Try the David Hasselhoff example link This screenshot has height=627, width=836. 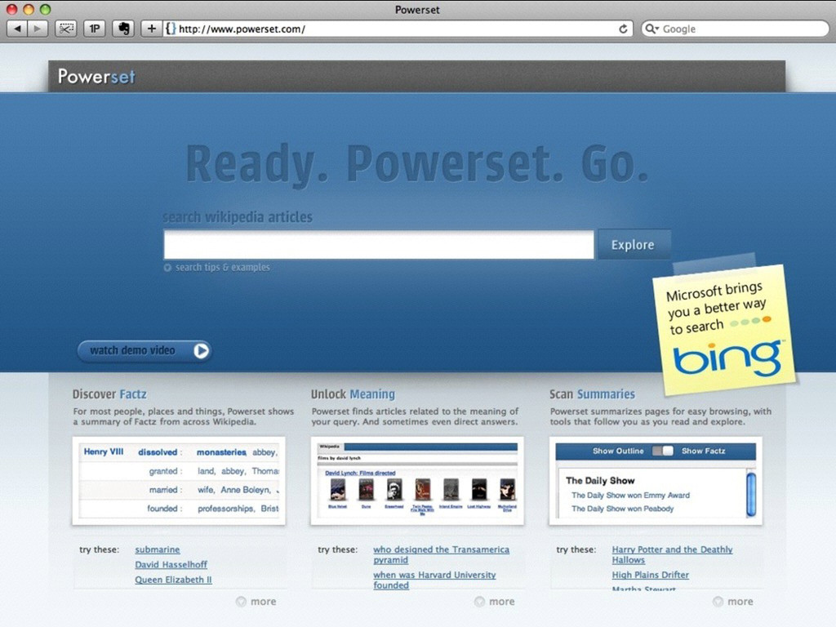pyautogui.click(x=171, y=565)
